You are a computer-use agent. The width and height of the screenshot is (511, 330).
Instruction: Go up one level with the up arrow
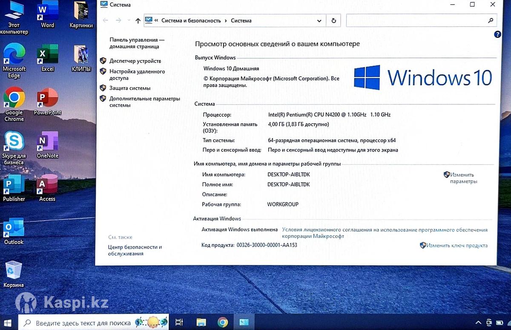point(138,20)
